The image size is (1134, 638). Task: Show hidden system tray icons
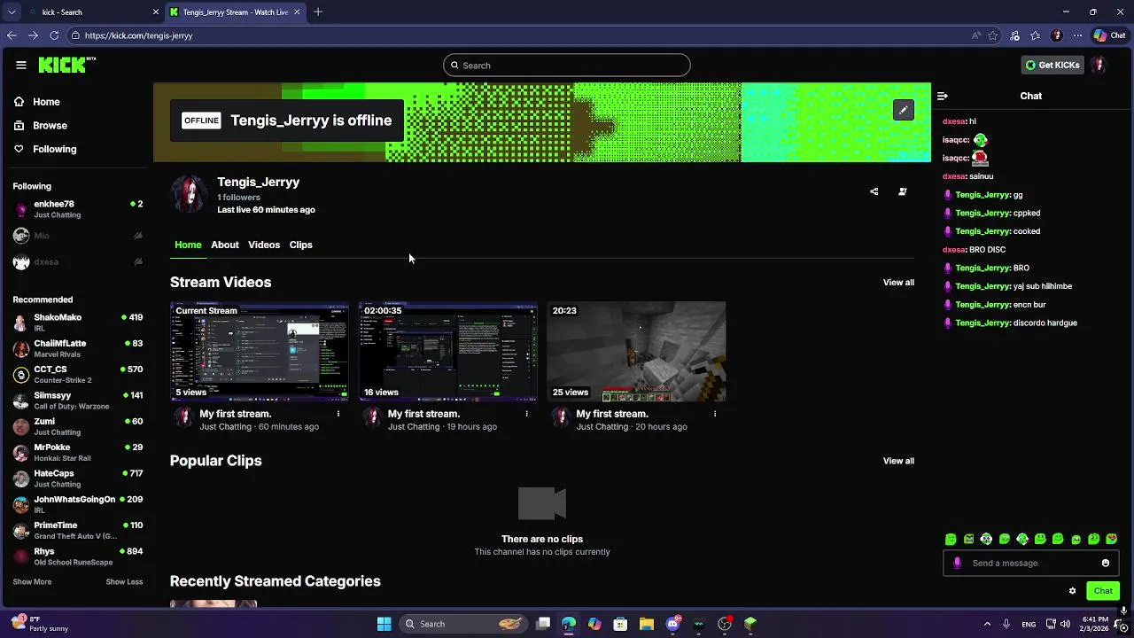987,624
